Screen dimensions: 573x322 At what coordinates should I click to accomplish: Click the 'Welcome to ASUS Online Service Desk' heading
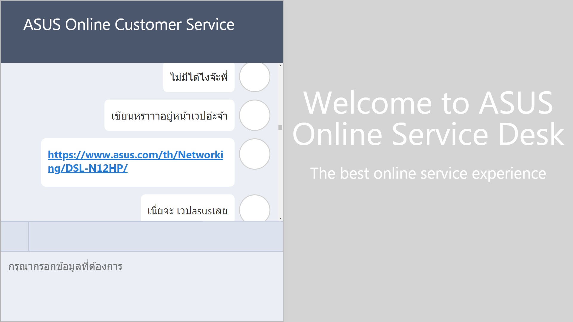428,118
